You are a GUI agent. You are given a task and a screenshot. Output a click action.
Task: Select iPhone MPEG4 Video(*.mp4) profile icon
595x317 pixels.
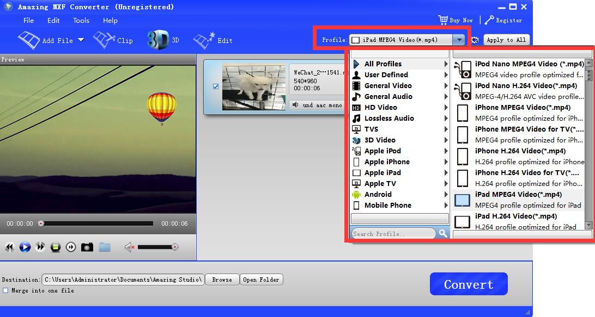463,113
